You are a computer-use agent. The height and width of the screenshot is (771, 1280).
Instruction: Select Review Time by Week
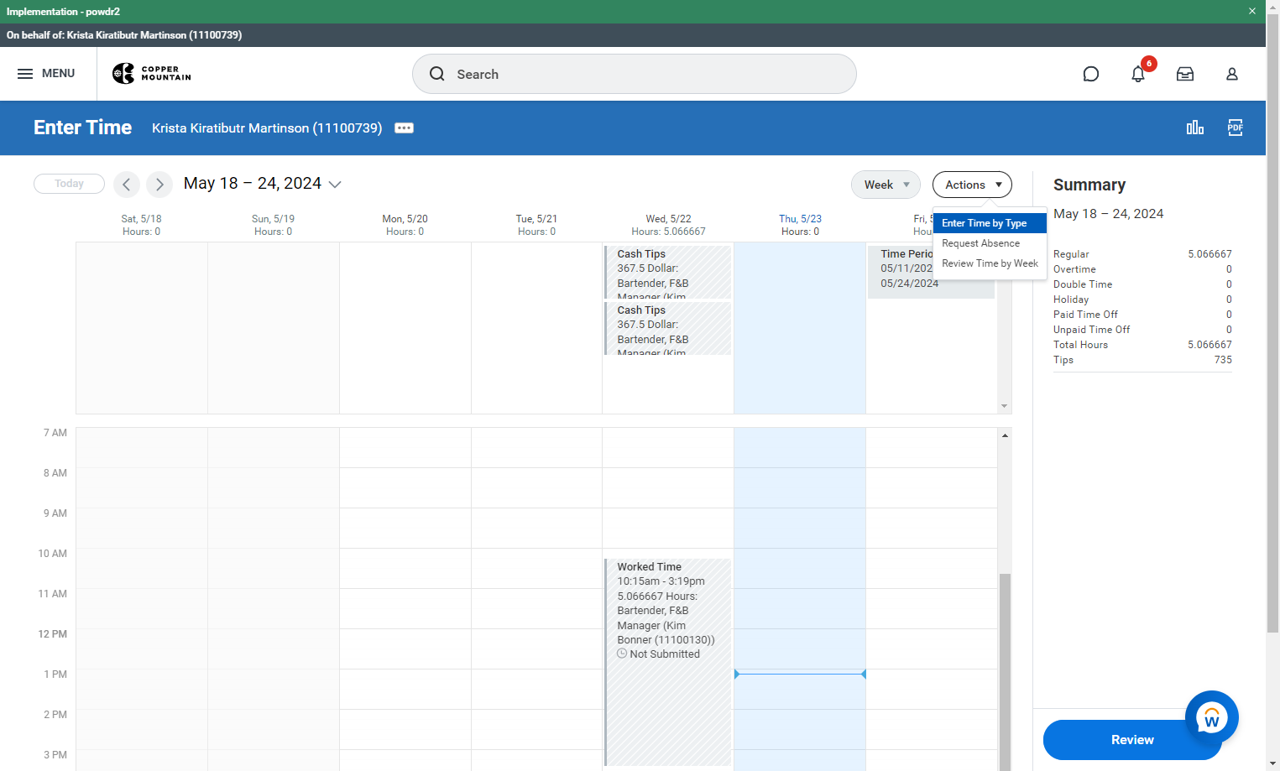(x=990, y=263)
